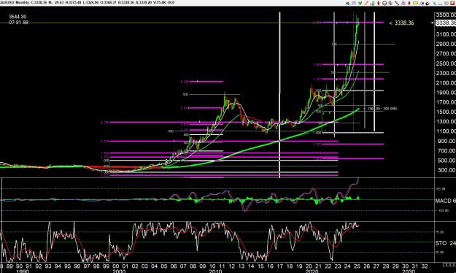Click the circled minus zoom-out icon
The width and height of the screenshot is (456, 273).
pos(384,3)
